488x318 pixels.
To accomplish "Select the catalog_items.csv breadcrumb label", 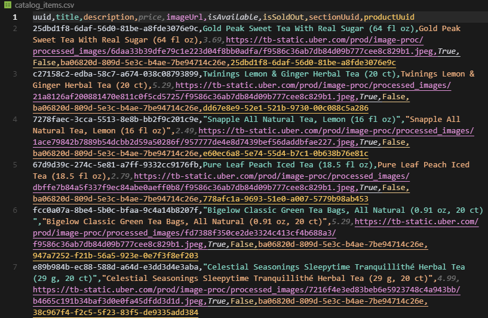I will (45, 5).
